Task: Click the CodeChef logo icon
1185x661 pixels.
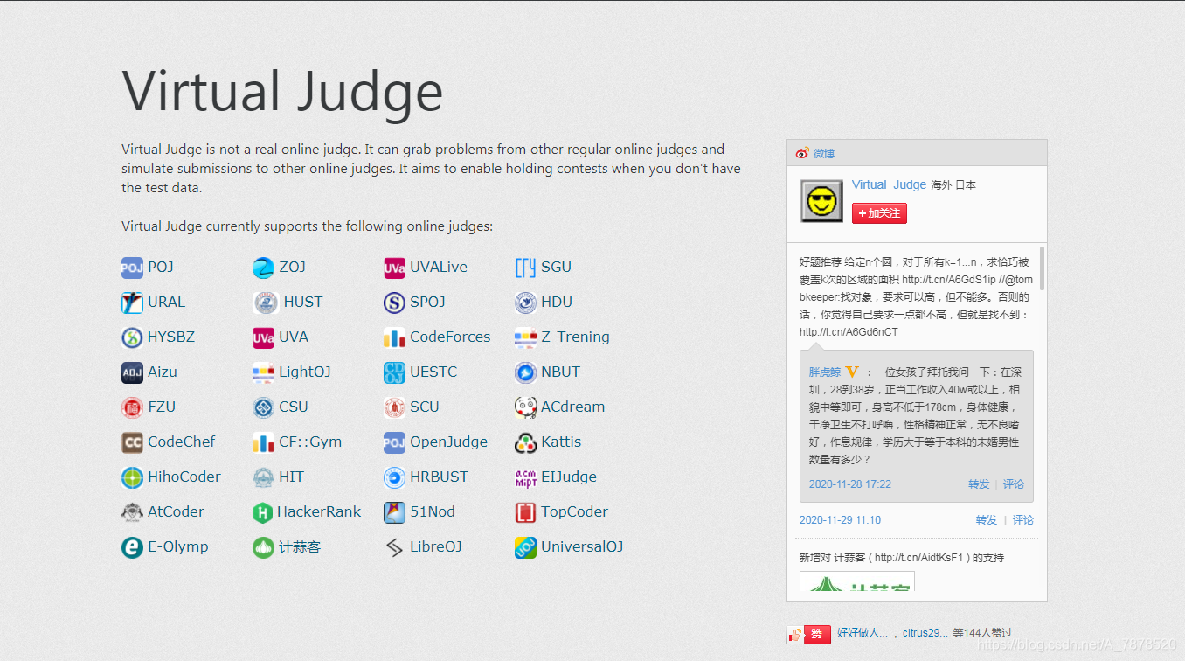Action: point(132,442)
